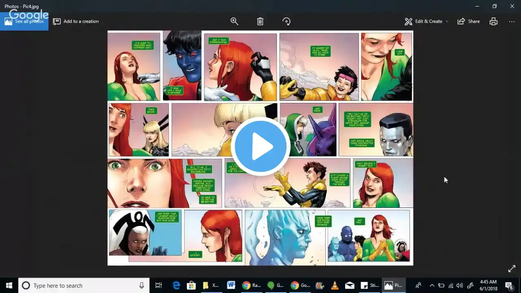
Task: Open network Wi-Fi settings in the tray
Action: (451, 285)
